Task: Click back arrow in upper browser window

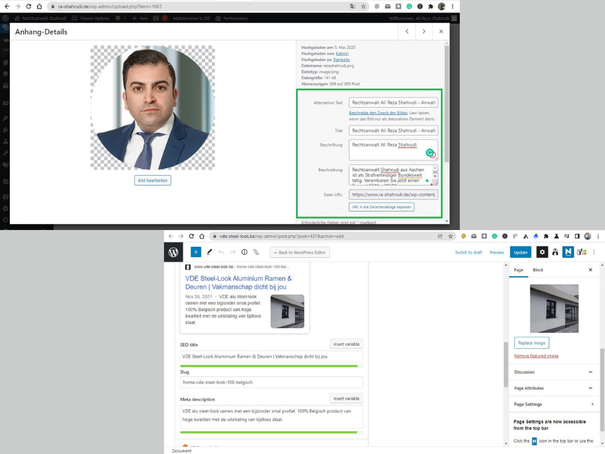Action: pyautogui.click(x=7, y=6)
